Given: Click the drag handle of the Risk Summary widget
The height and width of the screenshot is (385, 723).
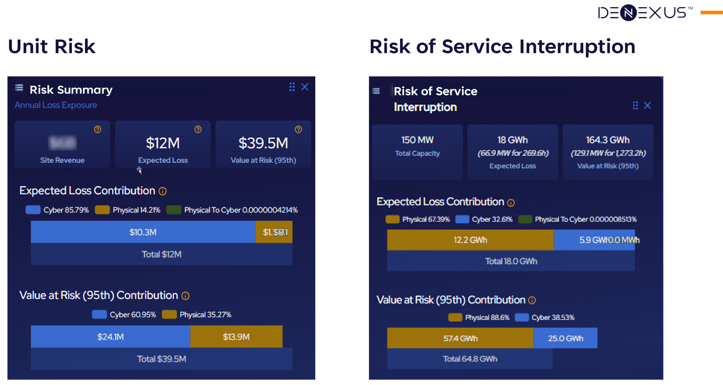Looking at the screenshot, I should tap(292, 87).
